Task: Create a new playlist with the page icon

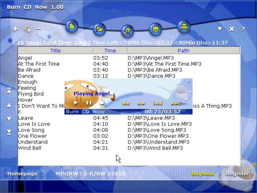Action: tap(72, 26)
